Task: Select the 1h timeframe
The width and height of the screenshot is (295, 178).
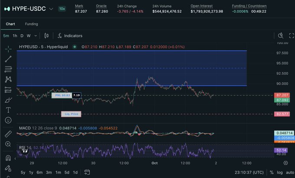Action: click(x=15, y=36)
